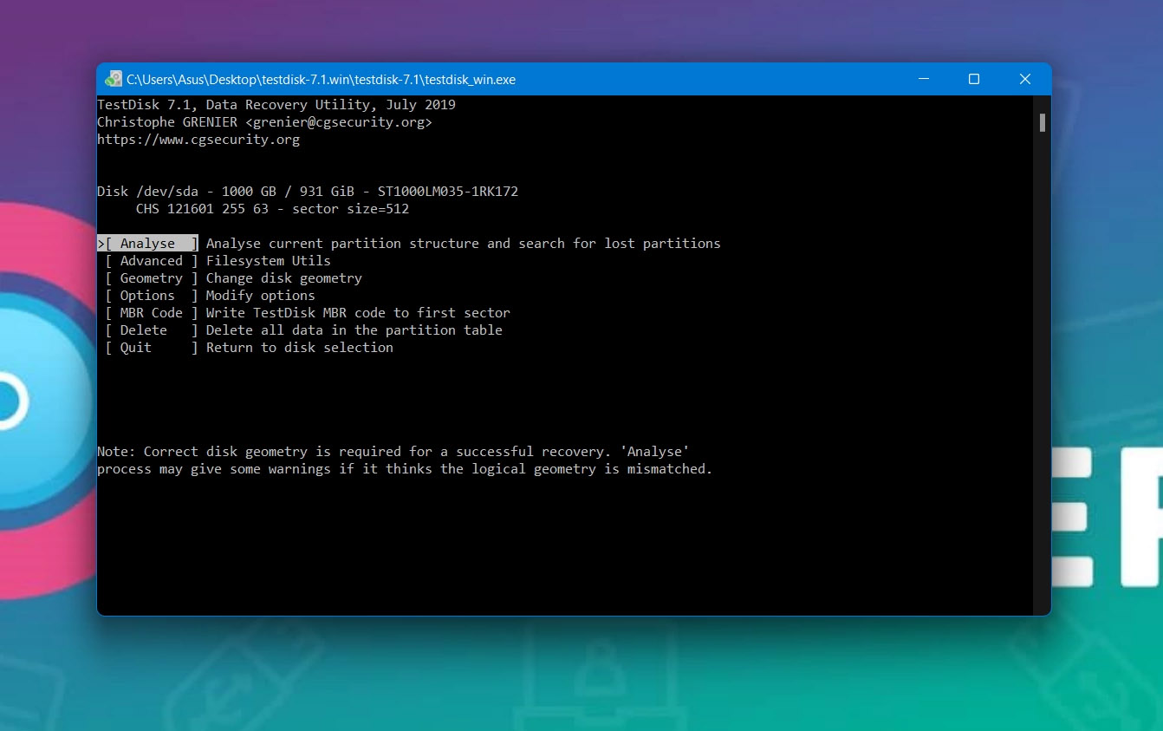
Task: Choose the Delete partition table option
Action: pos(152,330)
